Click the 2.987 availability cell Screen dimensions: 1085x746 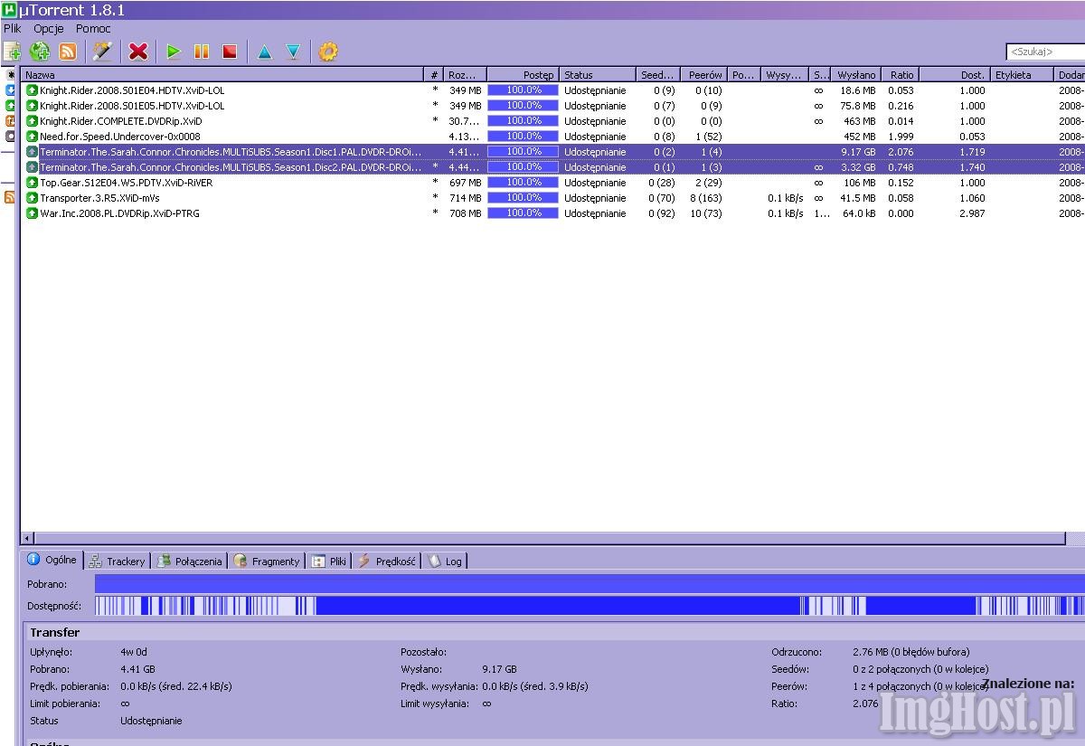(x=972, y=213)
